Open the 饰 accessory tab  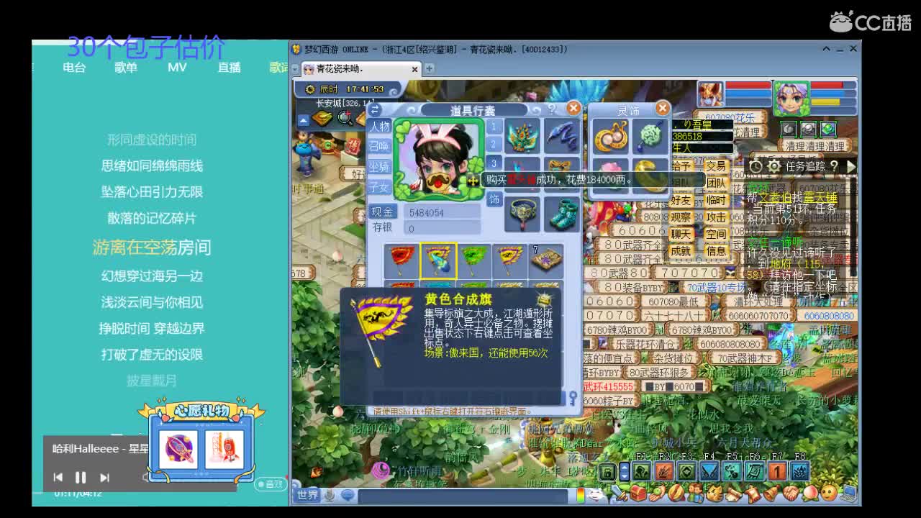[x=494, y=199]
